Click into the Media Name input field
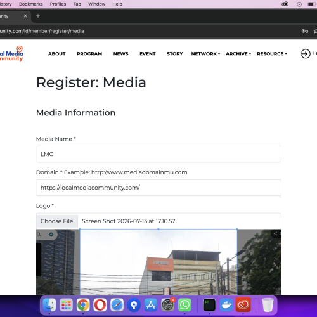 pos(158,154)
